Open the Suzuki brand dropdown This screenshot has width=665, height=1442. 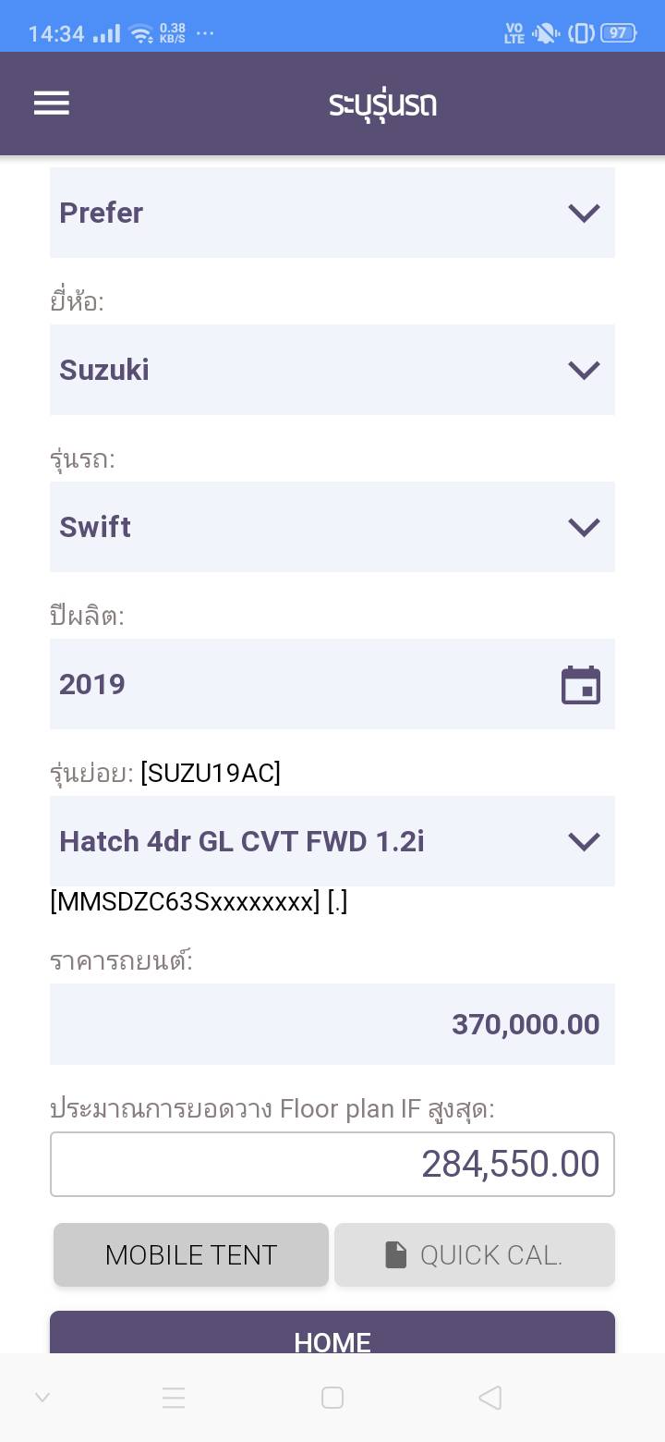pyautogui.click(x=332, y=370)
